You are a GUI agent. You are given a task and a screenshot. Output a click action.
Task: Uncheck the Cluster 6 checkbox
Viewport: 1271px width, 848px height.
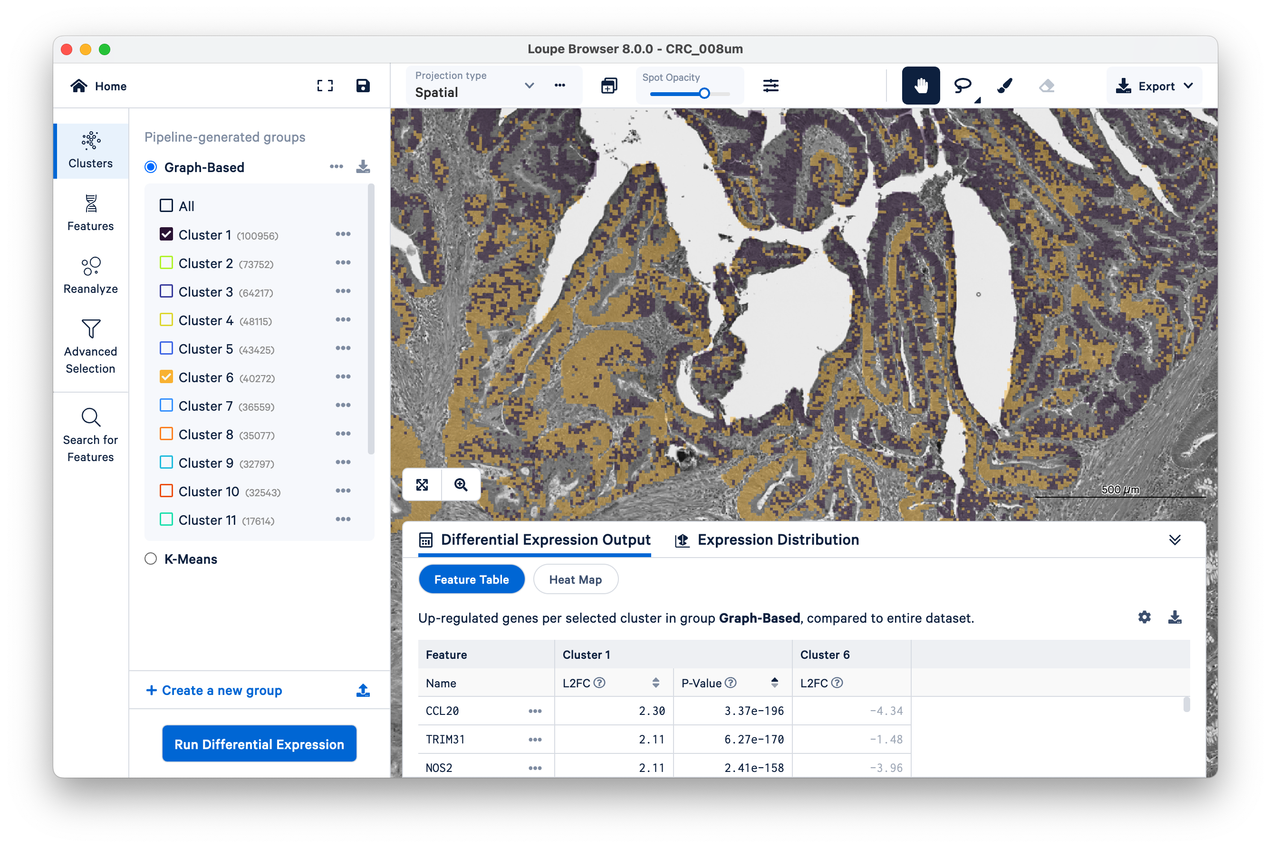click(166, 377)
